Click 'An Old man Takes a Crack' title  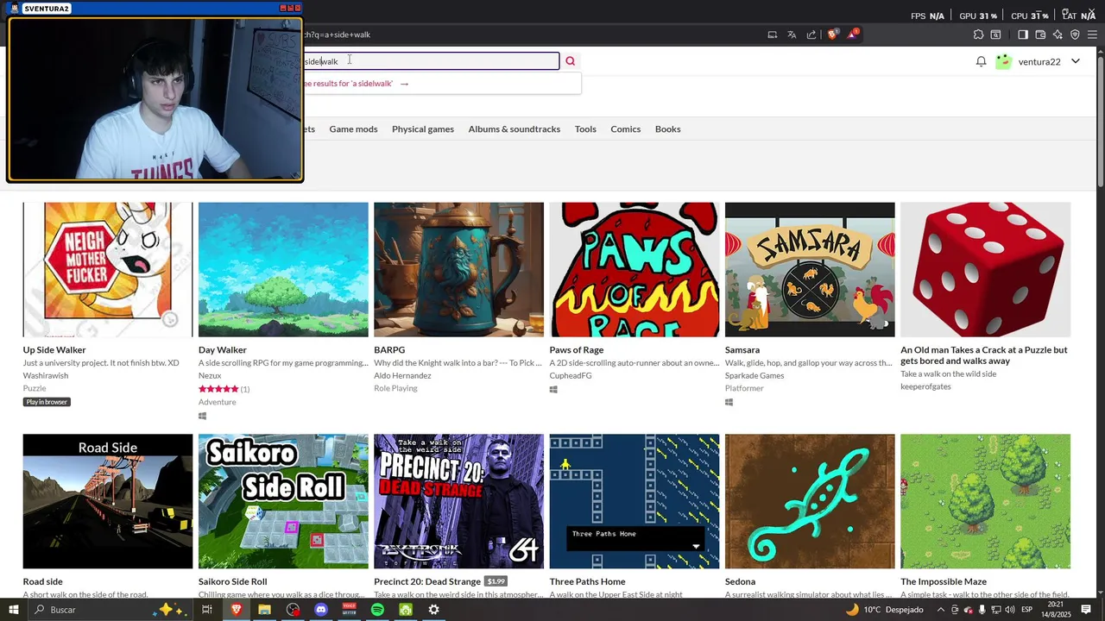984,355
